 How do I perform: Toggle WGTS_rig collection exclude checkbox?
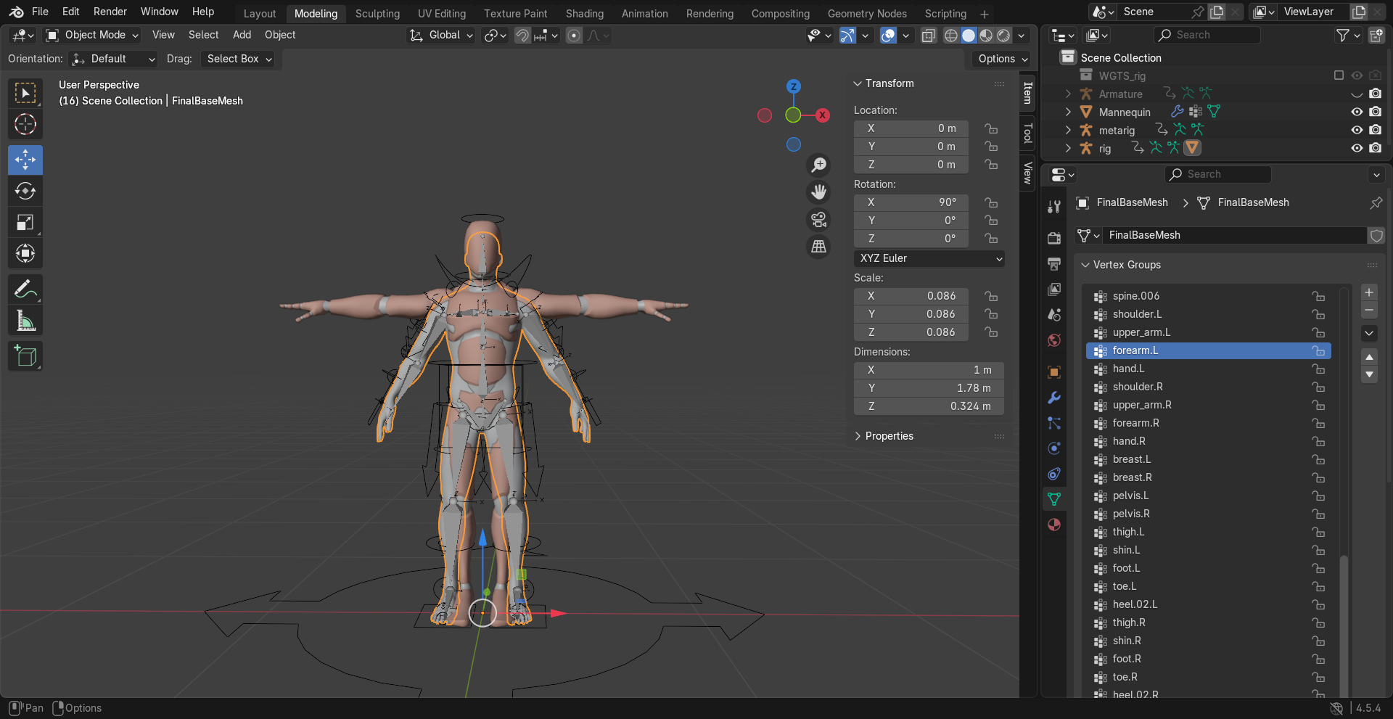(1339, 75)
